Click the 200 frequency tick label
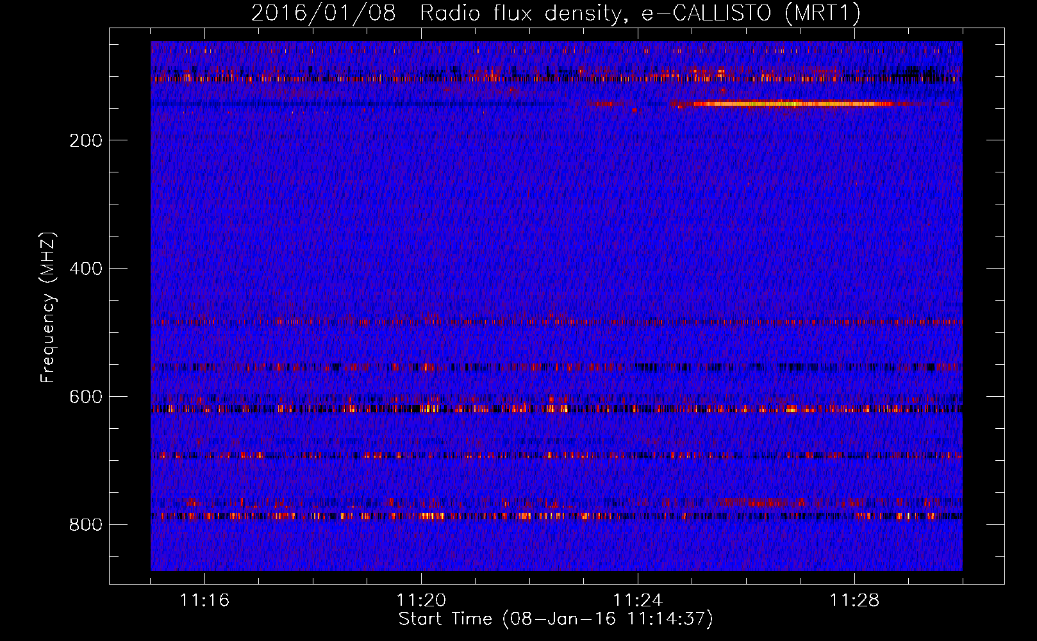 click(x=86, y=140)
